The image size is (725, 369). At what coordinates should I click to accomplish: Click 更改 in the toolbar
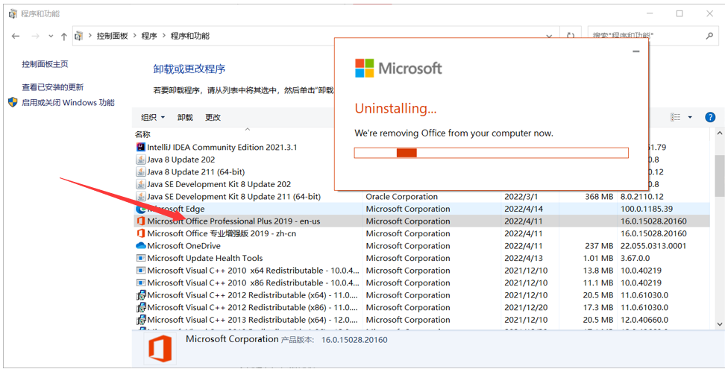pyautogui.click(x=213, y=117)
